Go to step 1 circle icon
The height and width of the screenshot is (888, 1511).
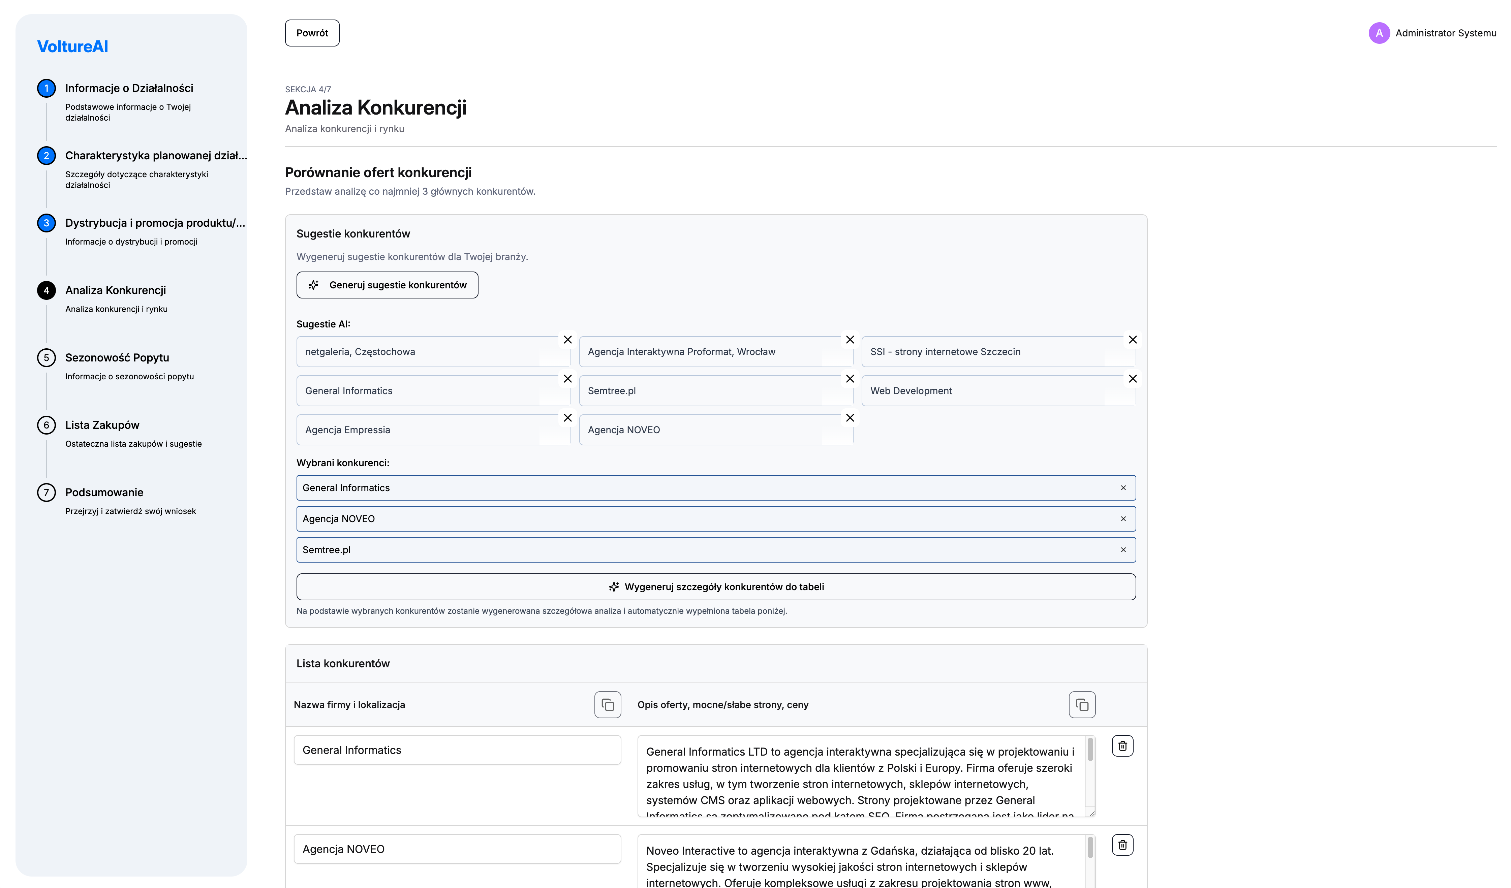[46, 88]
